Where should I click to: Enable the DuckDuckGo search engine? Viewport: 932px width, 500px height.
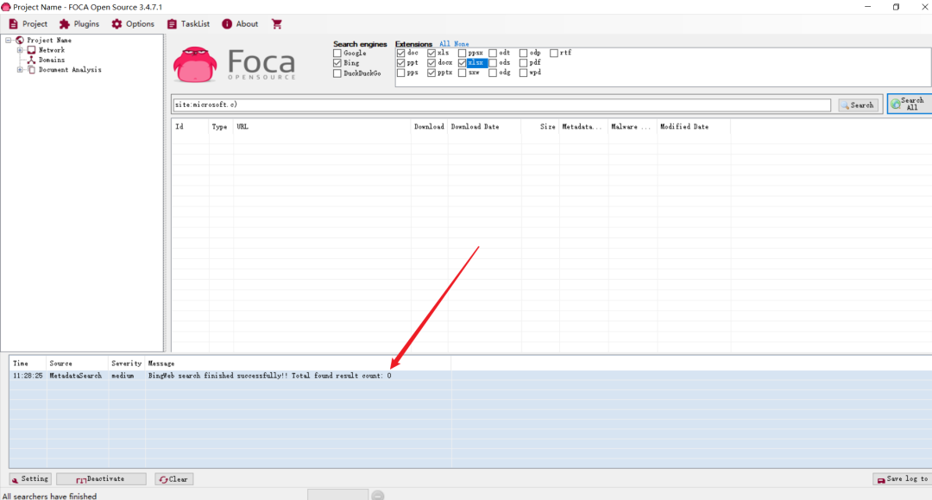point(337,73)
